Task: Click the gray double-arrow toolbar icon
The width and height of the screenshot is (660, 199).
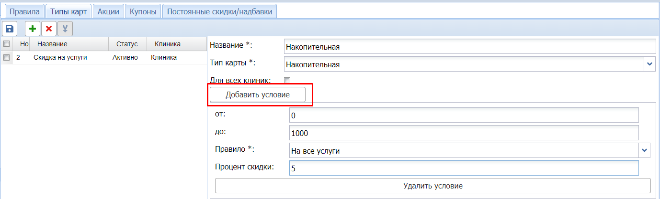Action: click(x=65, y=29)
